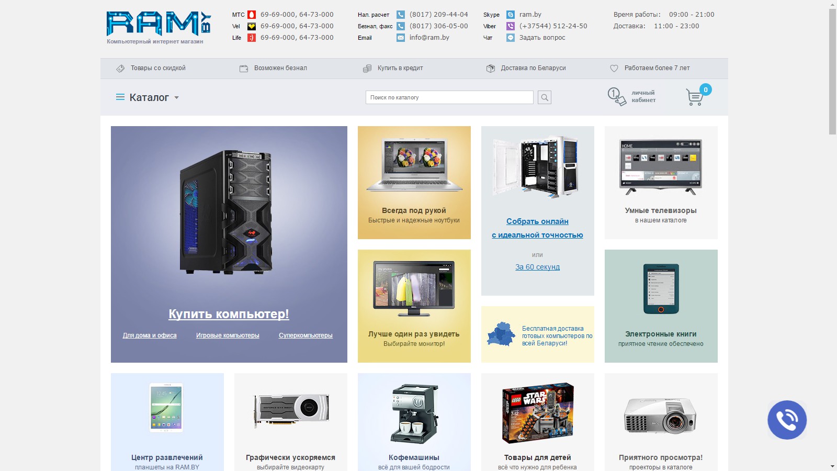Click the 'Купить компьютер!' link
The width and height of the screenshot is (837, 471).
click(x=229, y=314)
